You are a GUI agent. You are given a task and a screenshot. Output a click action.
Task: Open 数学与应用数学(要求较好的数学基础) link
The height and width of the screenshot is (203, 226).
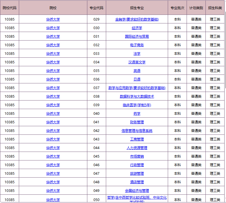137,88
